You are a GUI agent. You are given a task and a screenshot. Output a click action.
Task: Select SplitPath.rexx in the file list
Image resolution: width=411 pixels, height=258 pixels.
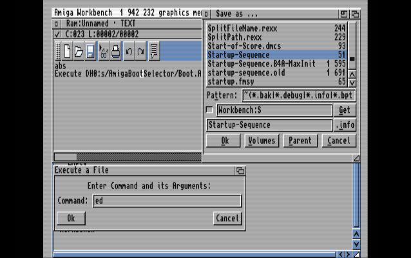[276, 37]
